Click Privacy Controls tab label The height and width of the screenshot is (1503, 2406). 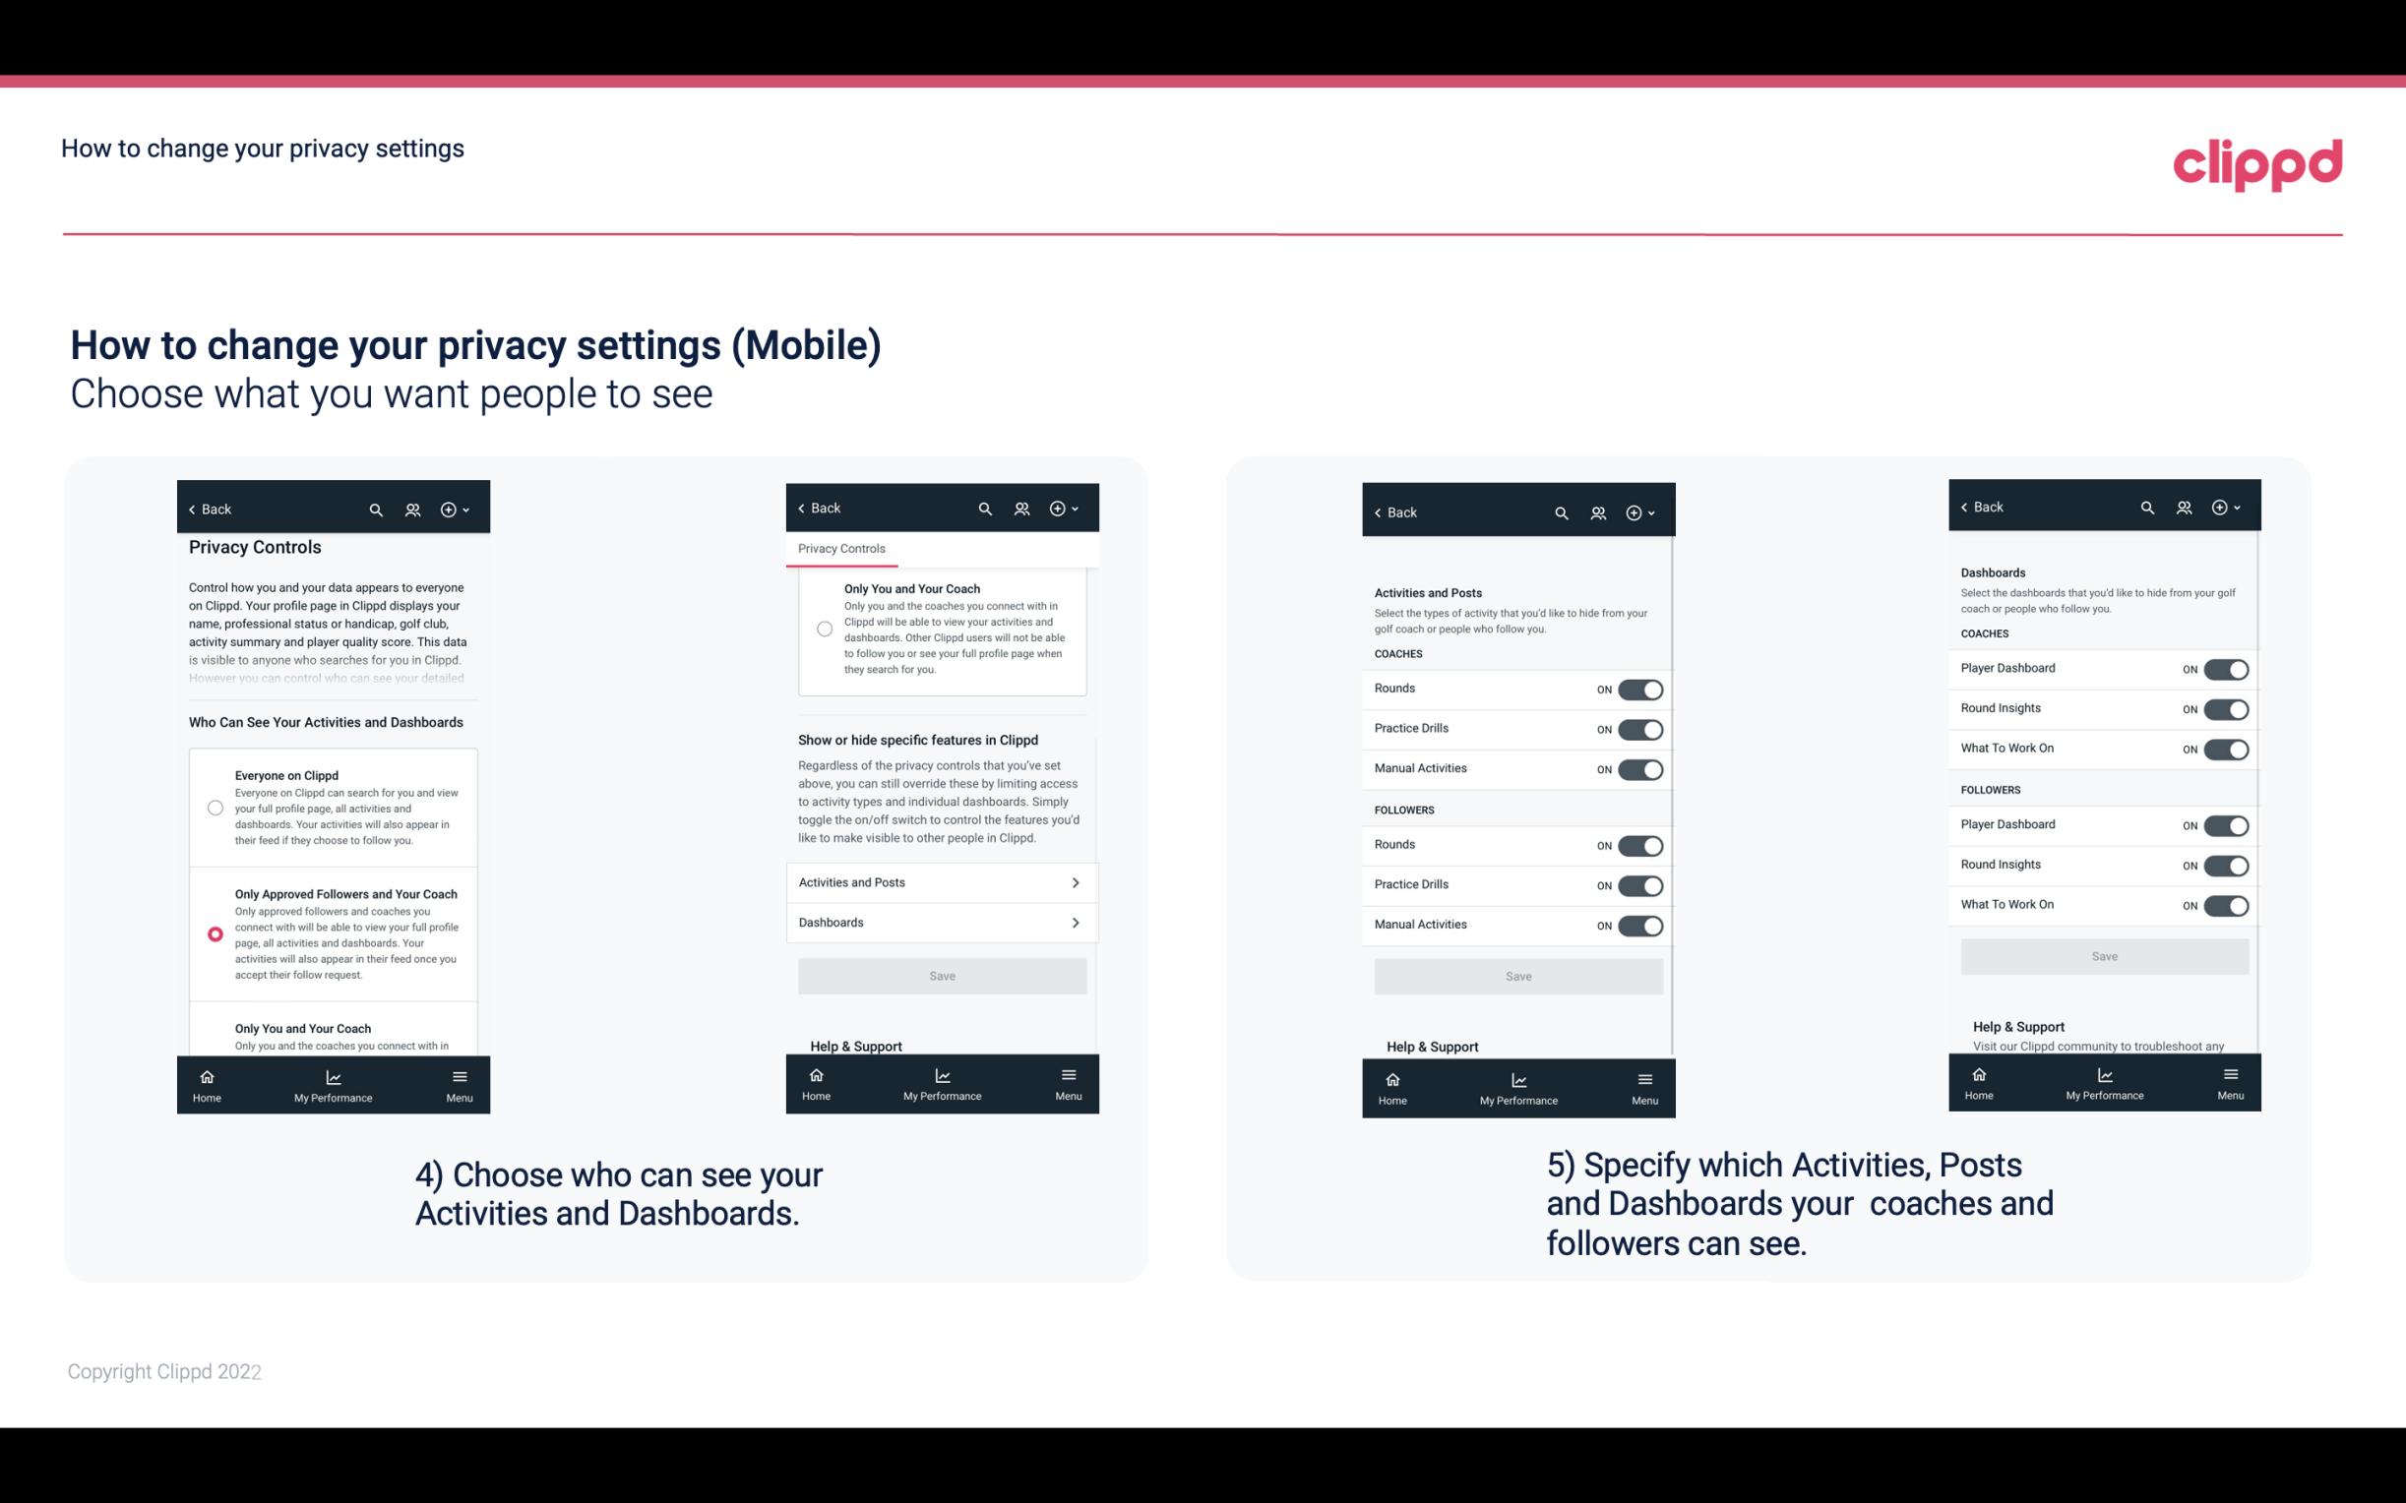(841, 549)
